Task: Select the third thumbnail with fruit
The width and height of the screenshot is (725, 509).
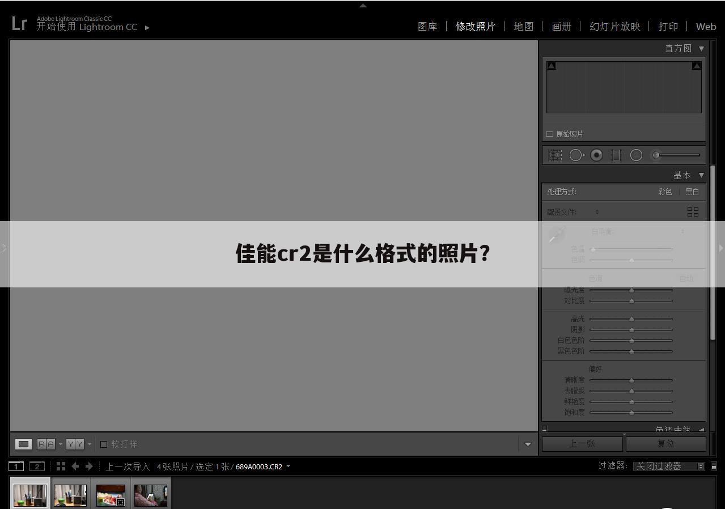Action: [x=111, y=495]
